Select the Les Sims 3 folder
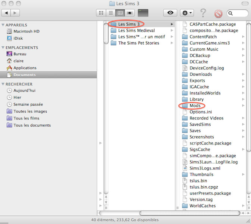The height and width of the screenshot is (224, 251). click(x=142, y=24)
